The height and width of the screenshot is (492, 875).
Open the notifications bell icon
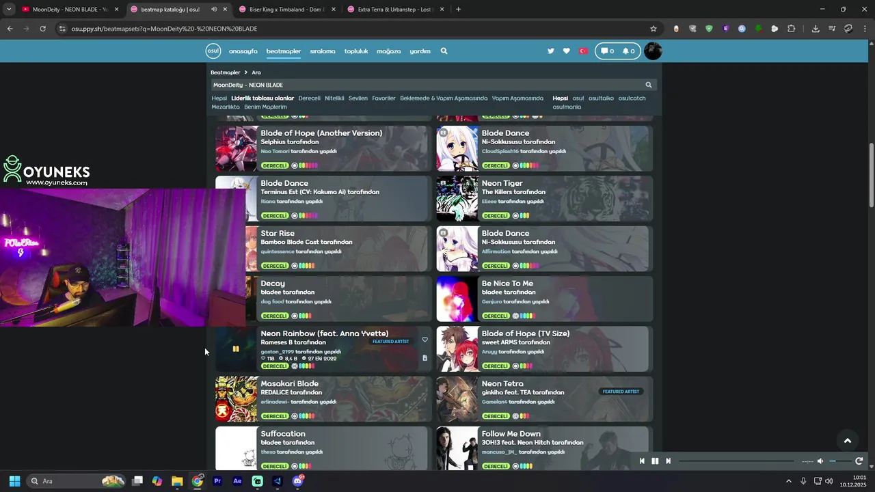(628, 51)
